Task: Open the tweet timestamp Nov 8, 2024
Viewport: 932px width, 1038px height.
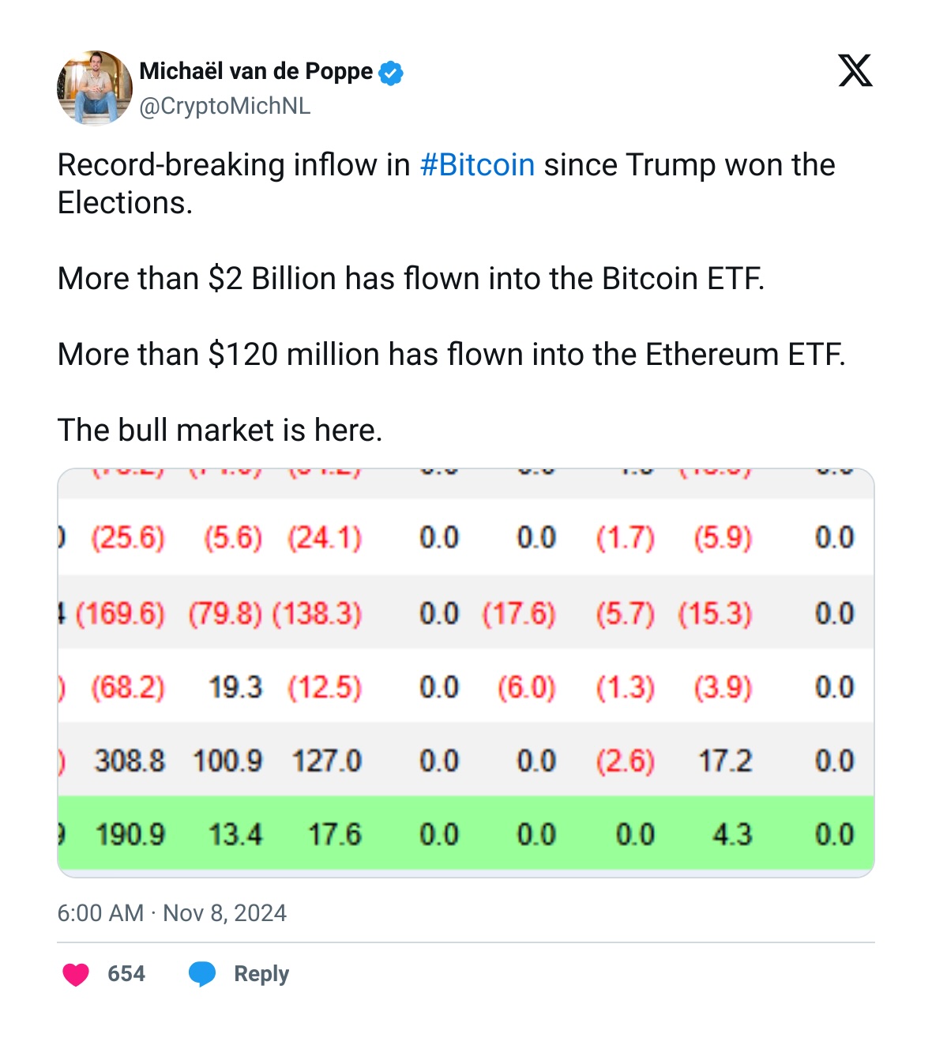Action: (173, 913)
